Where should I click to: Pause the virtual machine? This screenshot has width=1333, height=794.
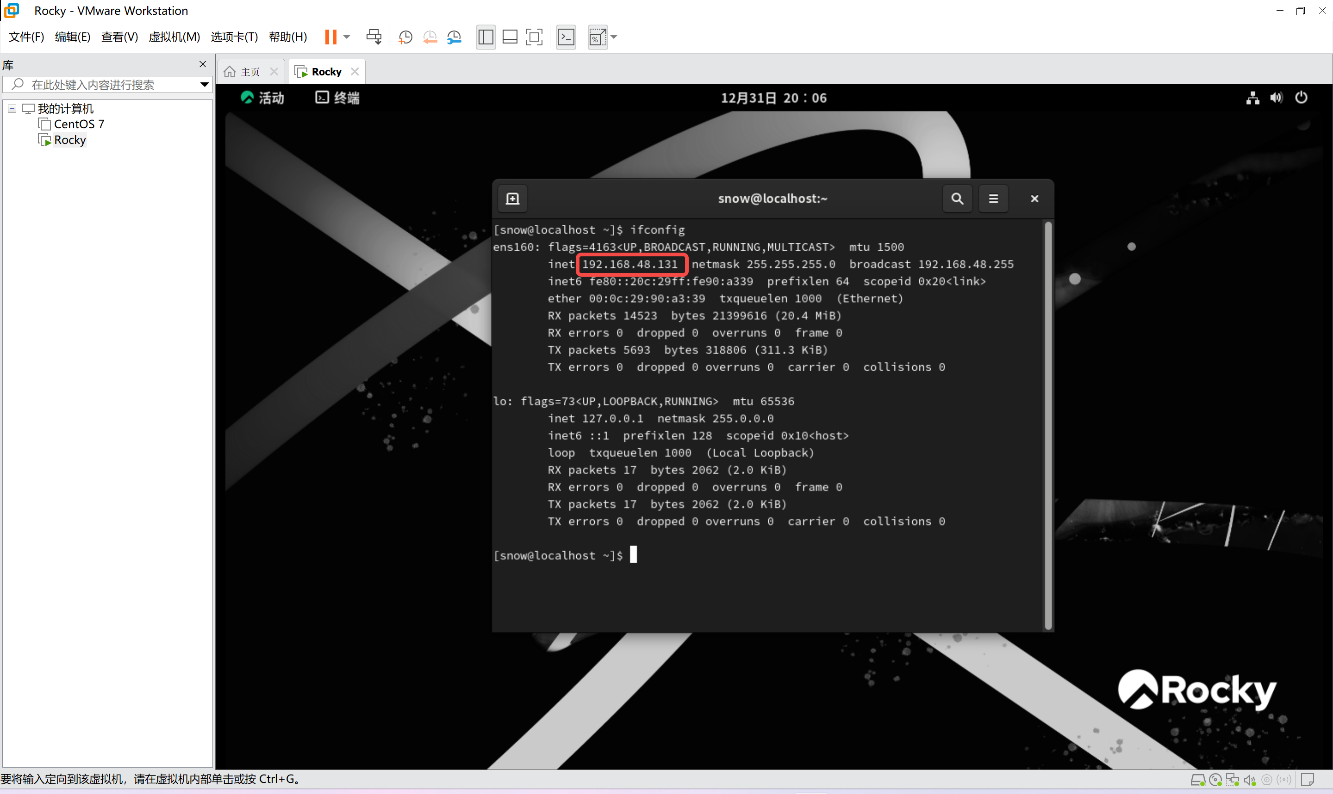click(x=331, y=37)
